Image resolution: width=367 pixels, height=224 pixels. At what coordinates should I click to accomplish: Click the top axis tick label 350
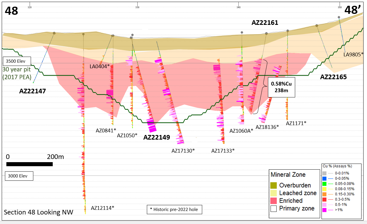339,7
